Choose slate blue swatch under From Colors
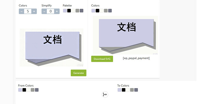 point(37,90)
